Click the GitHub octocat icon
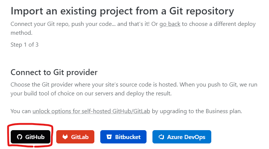 (20, 137)
